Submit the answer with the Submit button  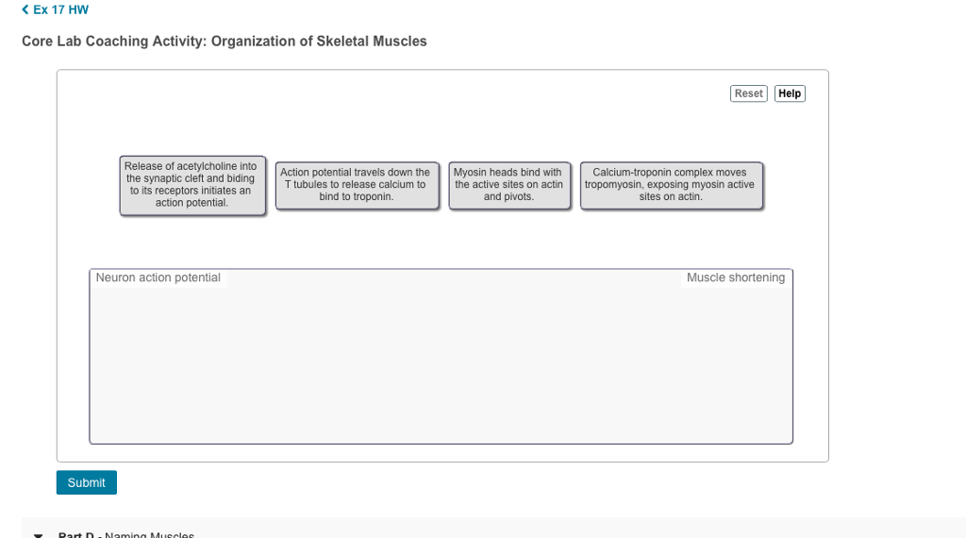[86, 482]
